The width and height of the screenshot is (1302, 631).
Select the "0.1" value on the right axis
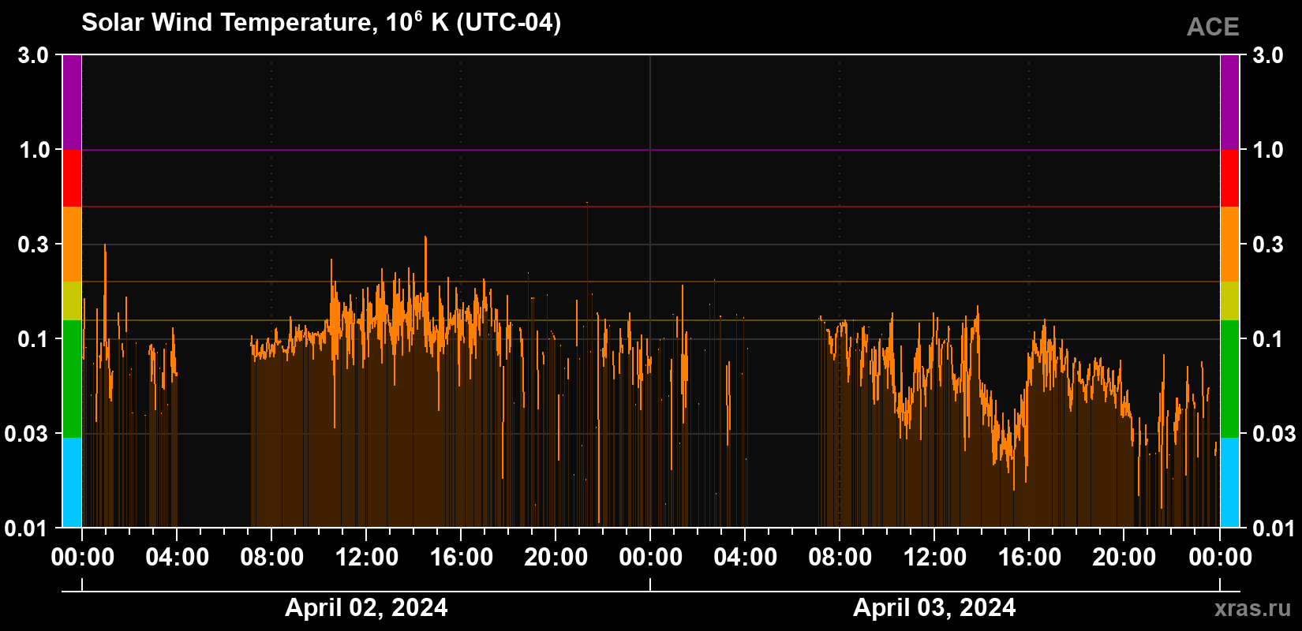click(1268, 339)
